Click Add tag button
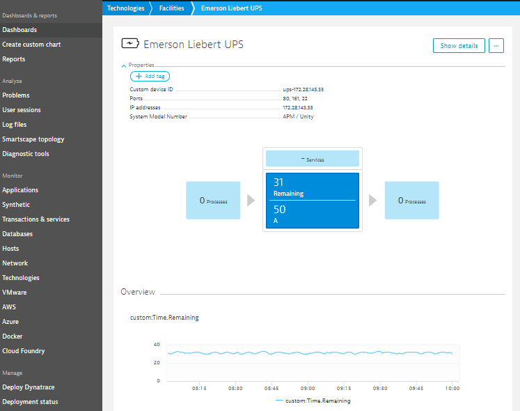 coord(150,76)
